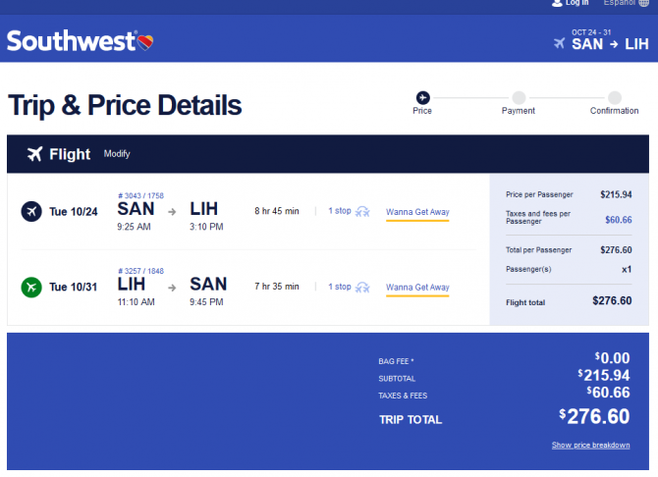The width and height of the screenshot is (658, 477).
Task: Click the plane change icon on outbound stop
Action: click(x=362, y=211)
